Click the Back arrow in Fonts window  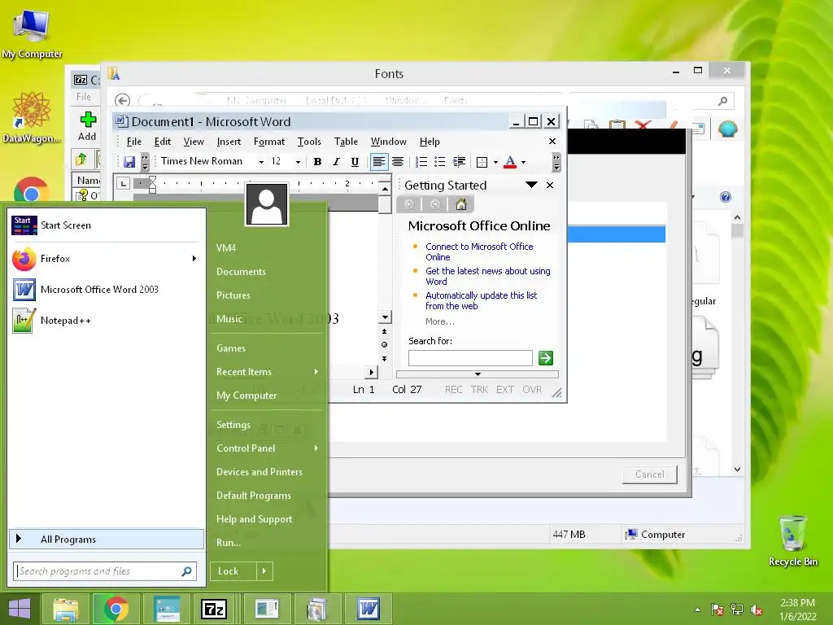(x=122, y=100)
